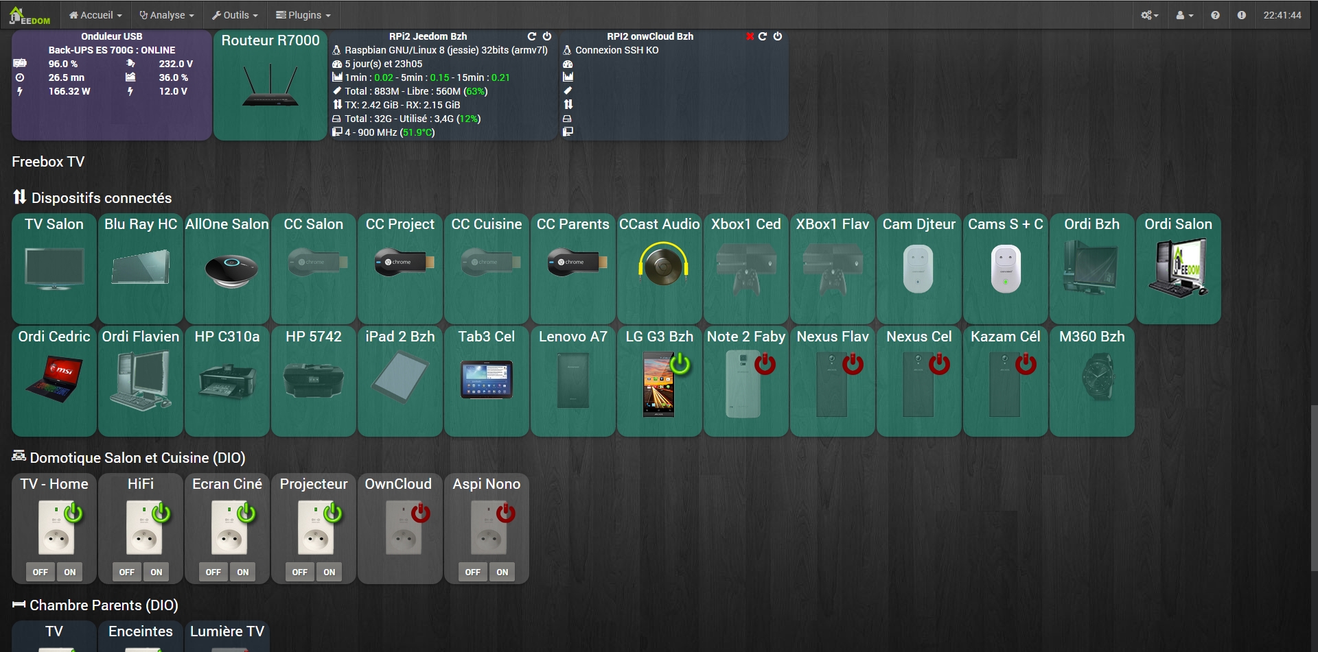Turn ON the HiFi plug
This screenshot has height=652, width=1318.
[x=157, y=572]
